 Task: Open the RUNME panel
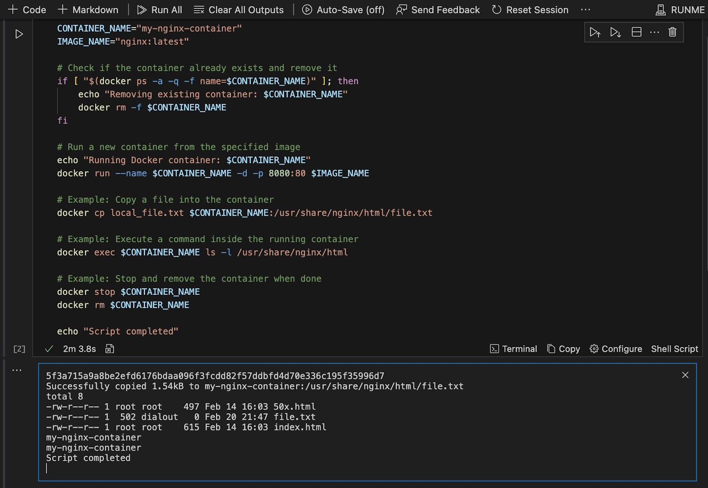point(680,9)
